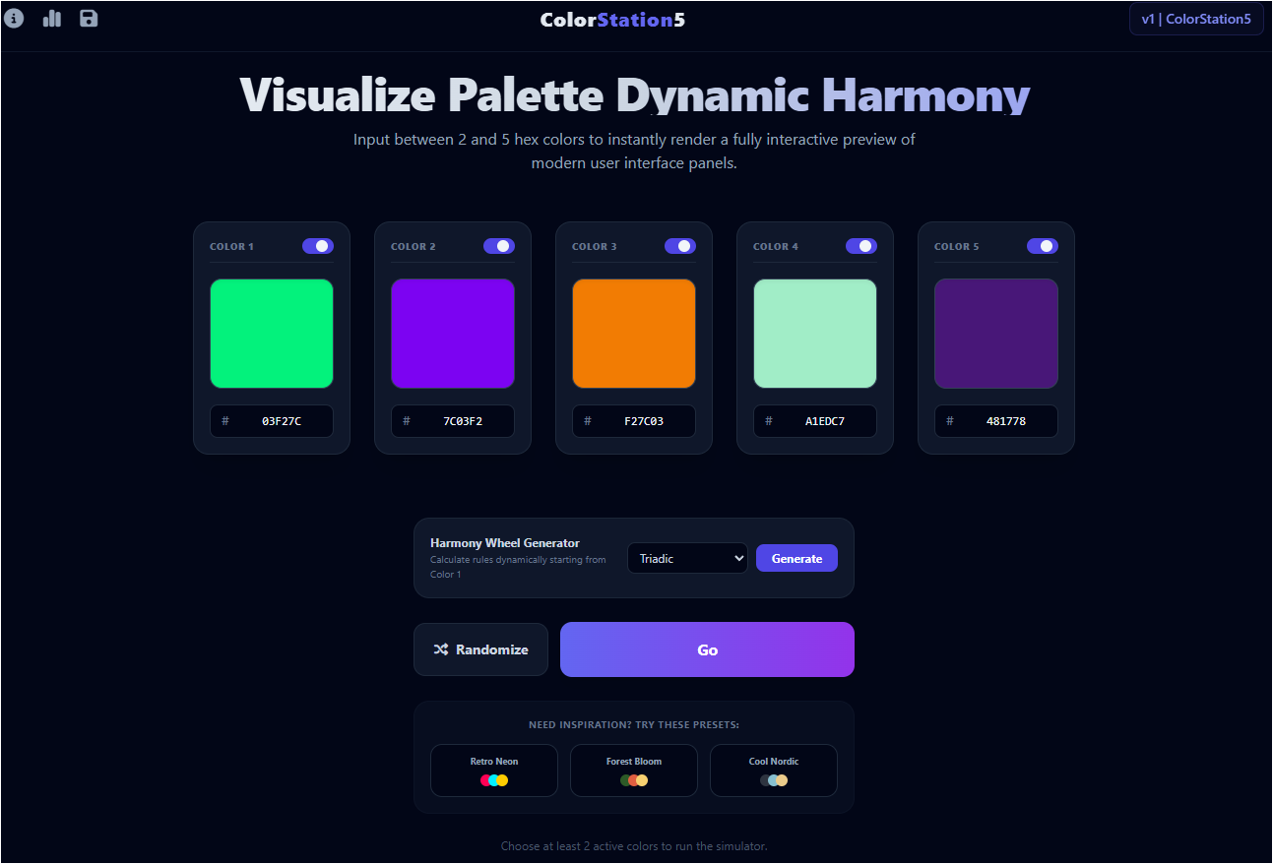
Task: Click the Harmony Wheel Generator label
Action: pyautogui.click(x=505, y=543)
